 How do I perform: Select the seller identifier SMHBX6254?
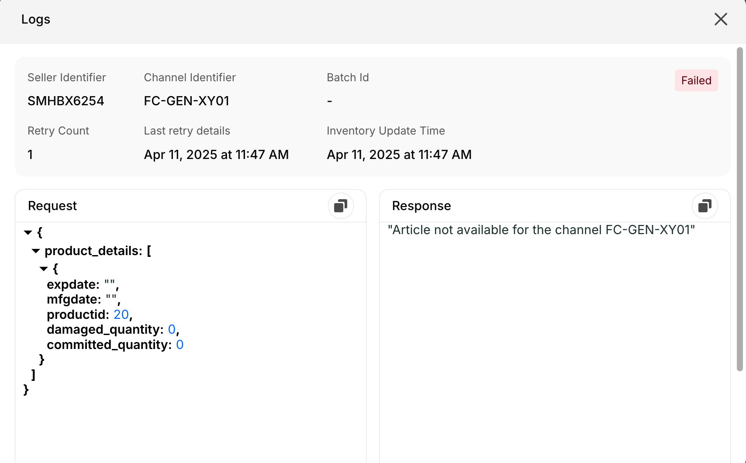tap(66, 101)
